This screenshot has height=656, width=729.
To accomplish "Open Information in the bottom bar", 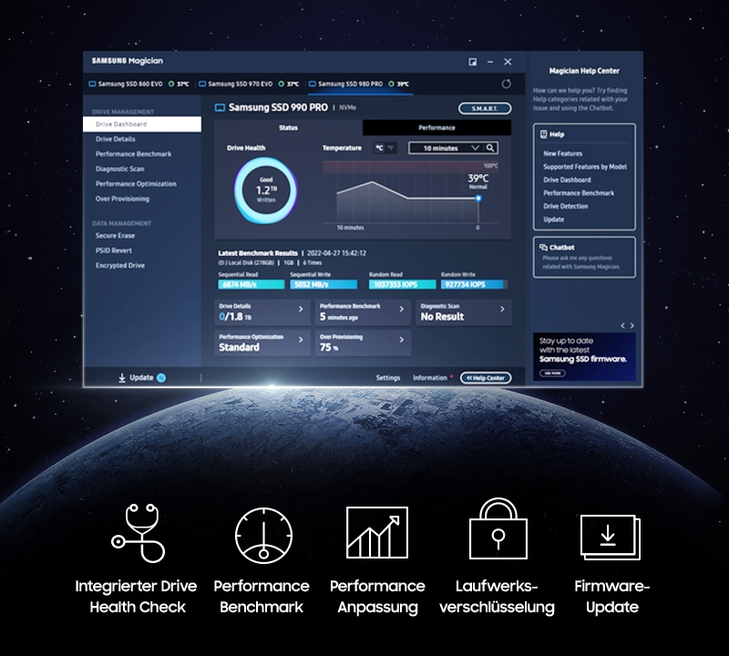I will tap(430, 378).
